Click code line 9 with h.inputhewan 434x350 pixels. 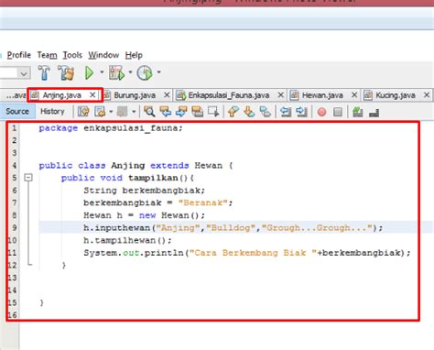[228, 227]
